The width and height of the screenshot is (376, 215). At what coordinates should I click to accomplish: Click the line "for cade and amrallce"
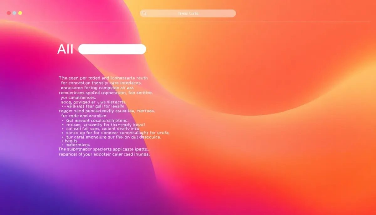point(84,116)
